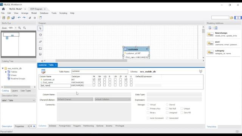Image resolution: width=242 pixels, height=136 pixels.
Task: Close the customer - Table tab
Action: 56,65
